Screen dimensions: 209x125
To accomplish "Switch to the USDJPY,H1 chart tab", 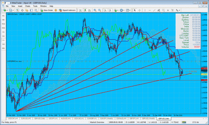I will (53, 119).
